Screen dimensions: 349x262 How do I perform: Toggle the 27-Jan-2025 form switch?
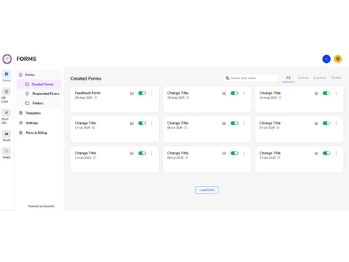click(x=327, y=153)
